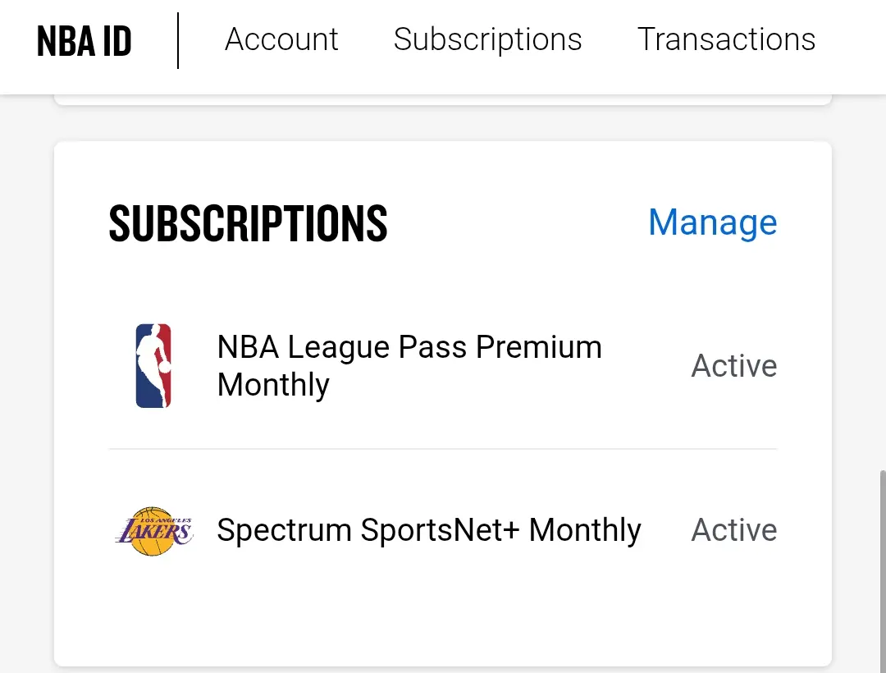This screenshot has width=886, height=673.
Task: Go to the Transactions tab
Action: pyautogui.click(x=726, y=39)
